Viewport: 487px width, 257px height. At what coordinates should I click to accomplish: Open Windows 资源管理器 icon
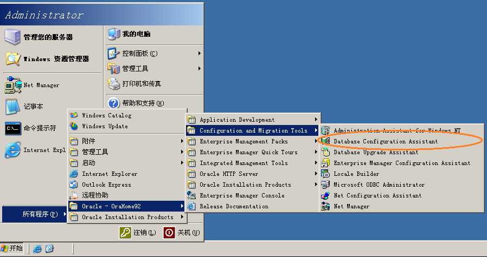[x=12, y=58]
